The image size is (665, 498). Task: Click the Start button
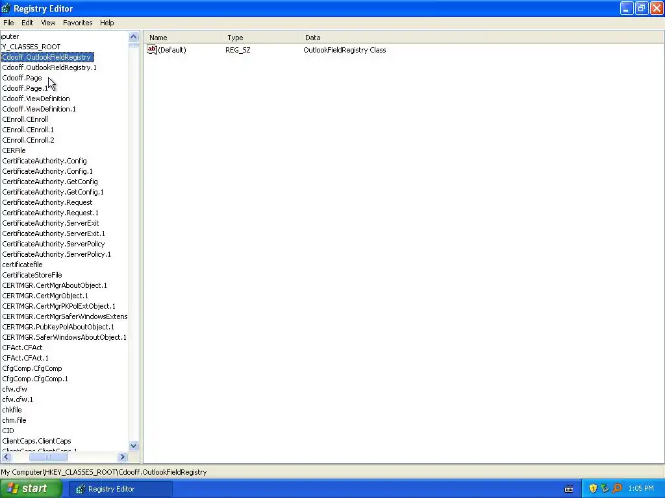[x=31, y=488]
